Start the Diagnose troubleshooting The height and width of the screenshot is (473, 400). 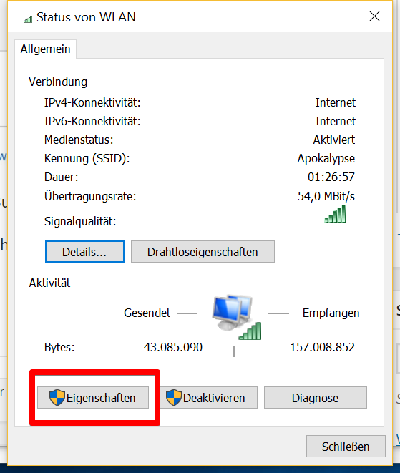coord(316,398)
